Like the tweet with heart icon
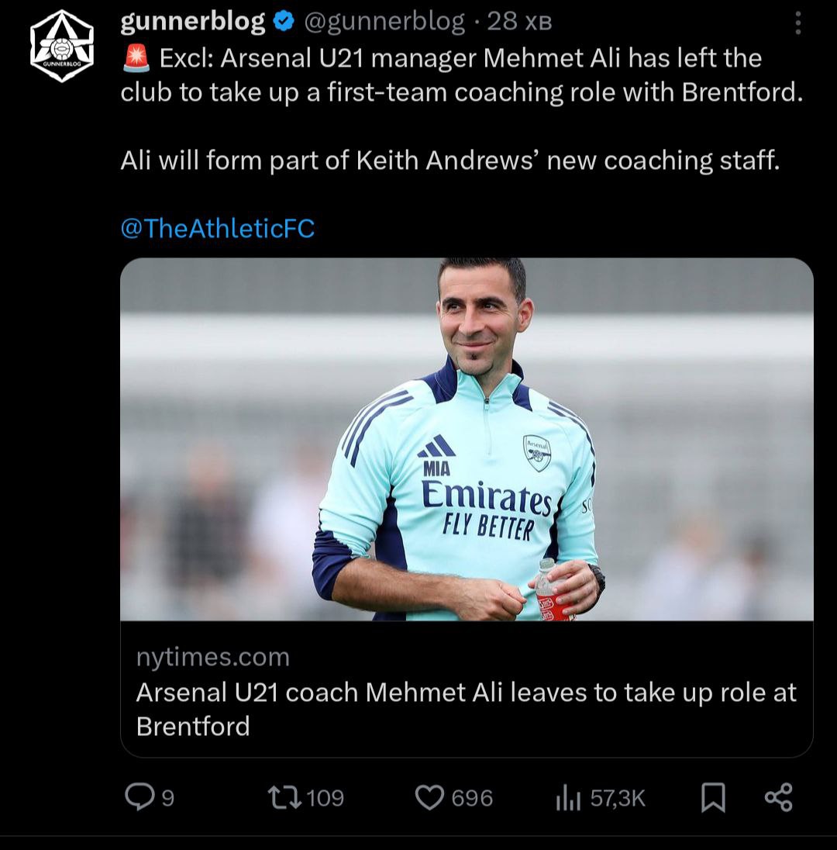837x850 pixels. click(x=429, y=797)
